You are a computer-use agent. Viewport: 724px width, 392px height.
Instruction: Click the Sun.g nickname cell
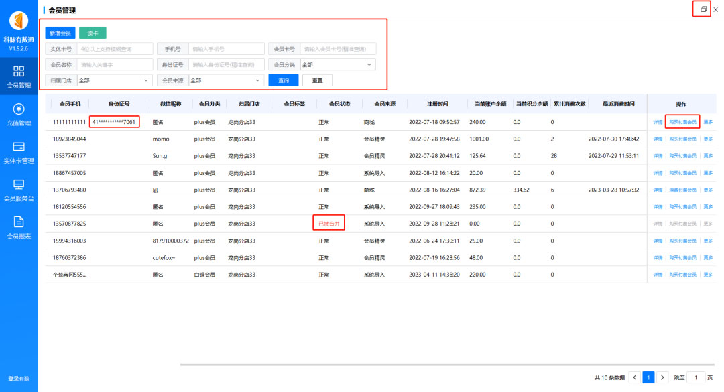160,156
